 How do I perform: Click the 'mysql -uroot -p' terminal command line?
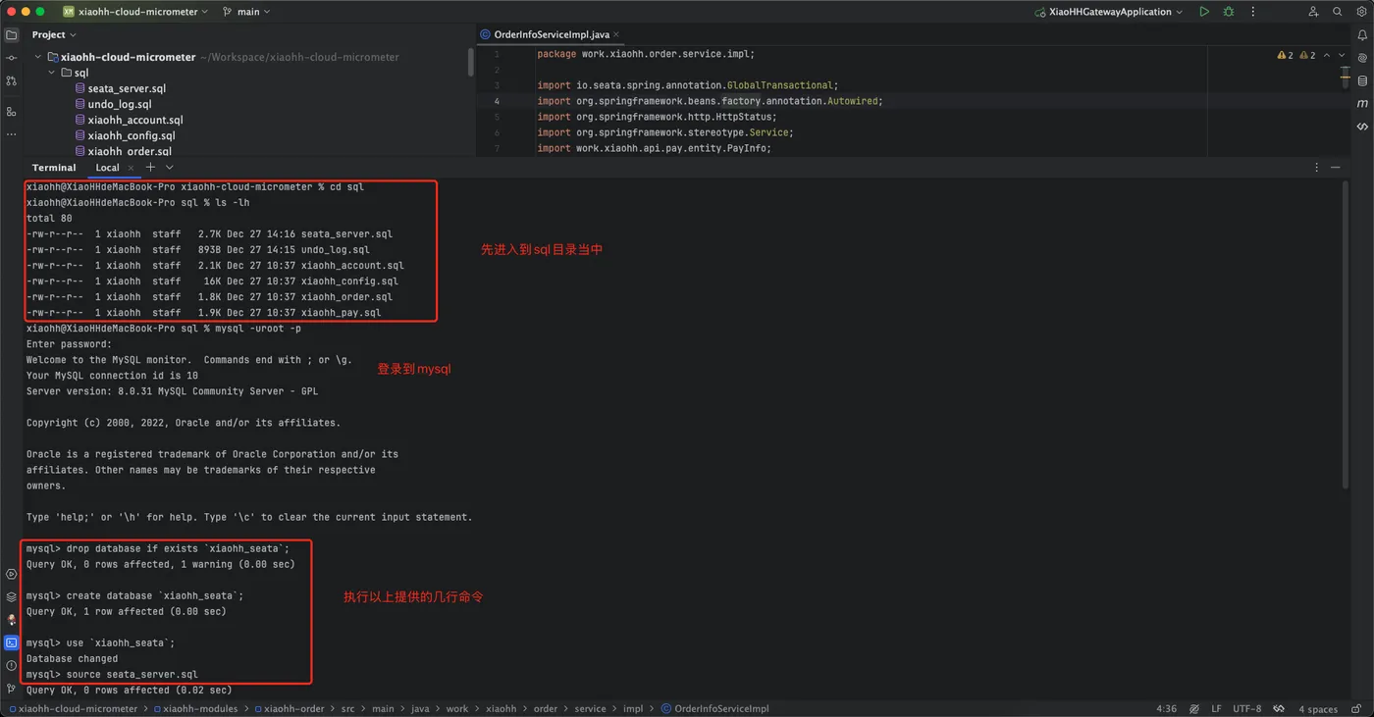tap(164, 329)
